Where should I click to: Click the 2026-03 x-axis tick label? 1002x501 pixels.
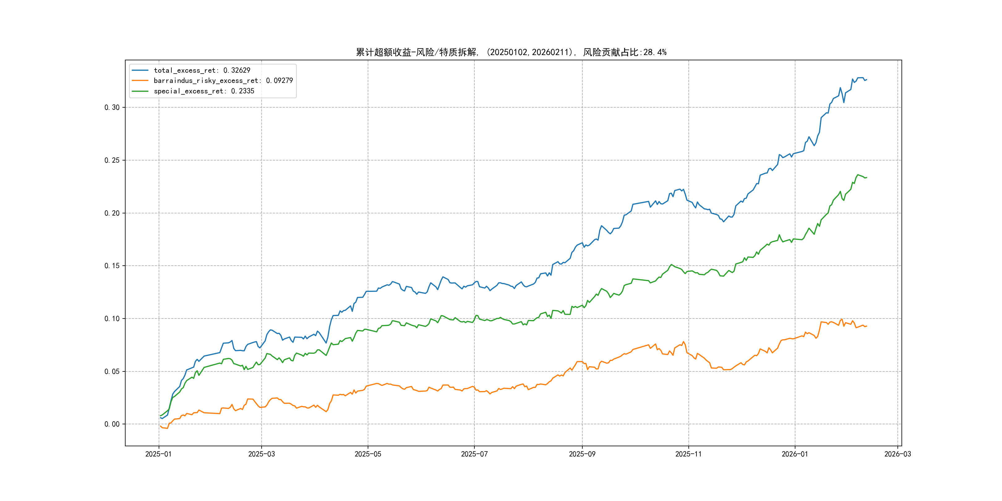click(897, 454)
